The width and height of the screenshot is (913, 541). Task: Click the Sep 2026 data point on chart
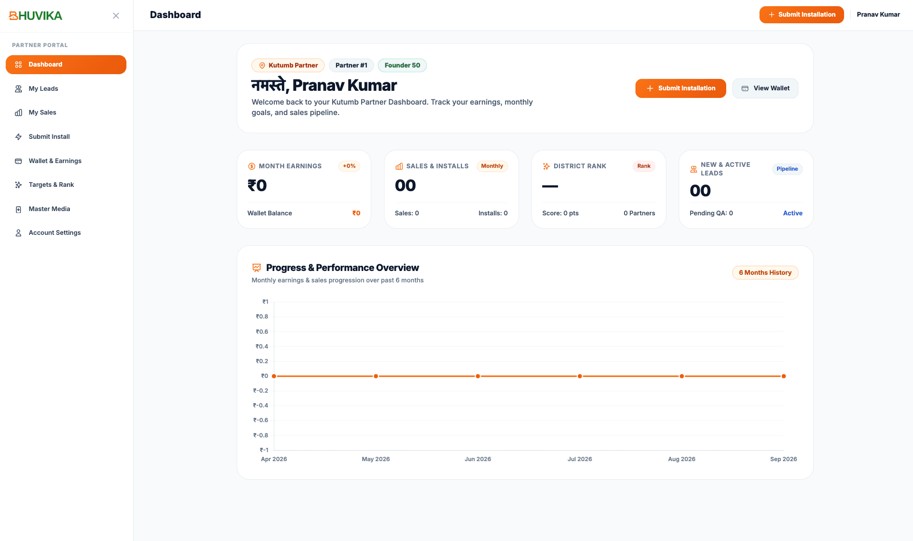[x=784, y=377]
